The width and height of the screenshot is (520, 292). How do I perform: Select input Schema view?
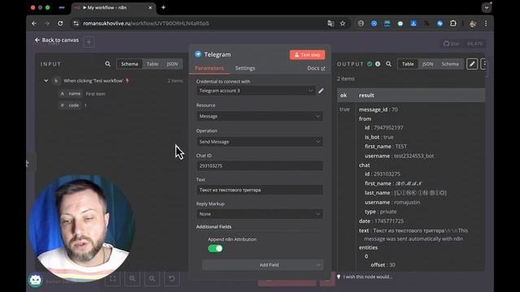129,64
